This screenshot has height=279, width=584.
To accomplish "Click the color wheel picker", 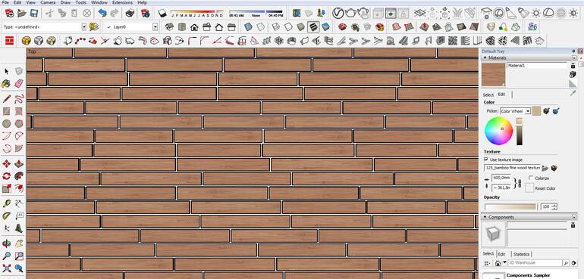I will pos(498,131).
